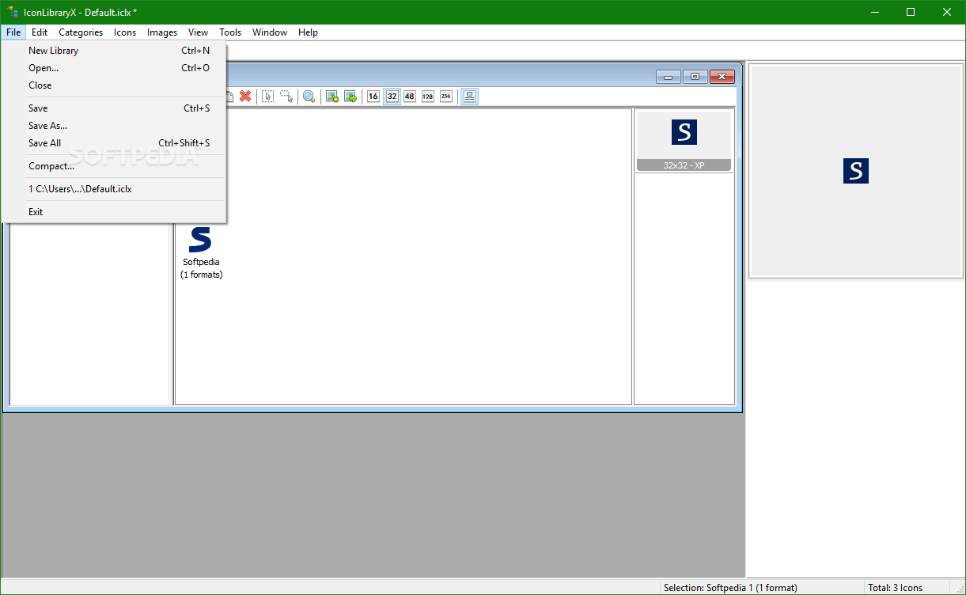This screenshot has height=595, width=966.
Task: Select the Softpedia icon in library
Action: 201,239
